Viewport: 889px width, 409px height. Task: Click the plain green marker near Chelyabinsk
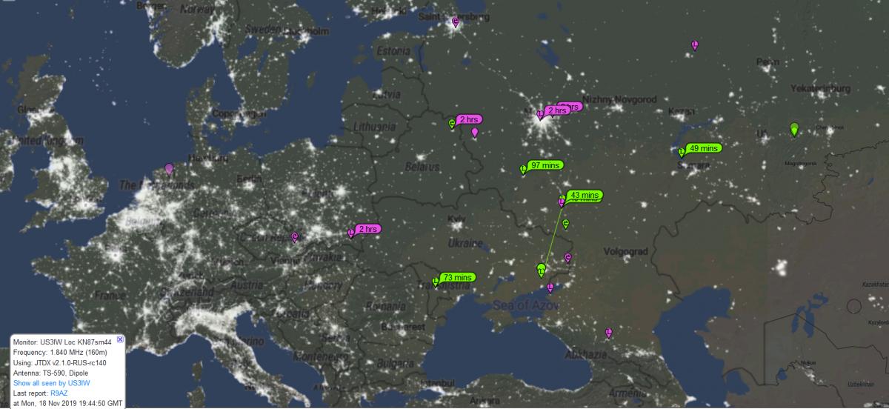pos(794,130)
